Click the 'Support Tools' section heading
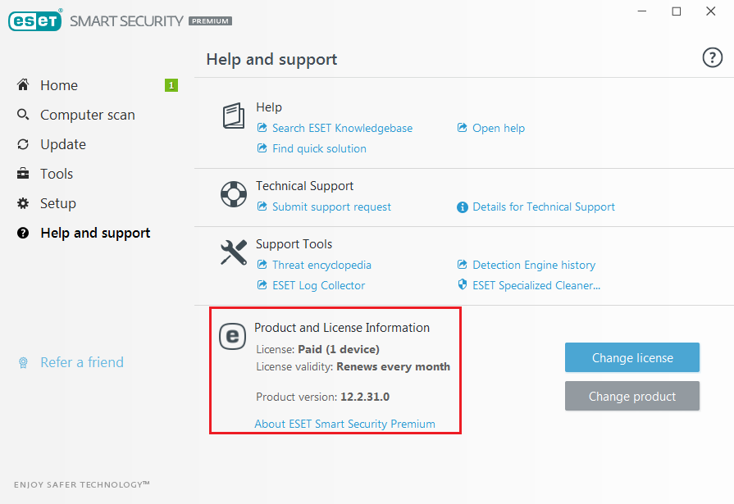The image size is (734, 504). point(294,244)
